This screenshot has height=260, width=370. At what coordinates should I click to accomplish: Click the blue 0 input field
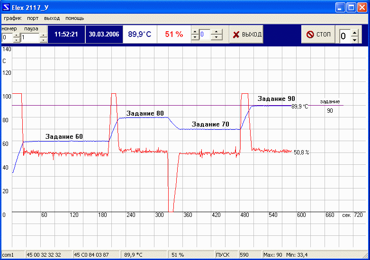coord(205,35)
